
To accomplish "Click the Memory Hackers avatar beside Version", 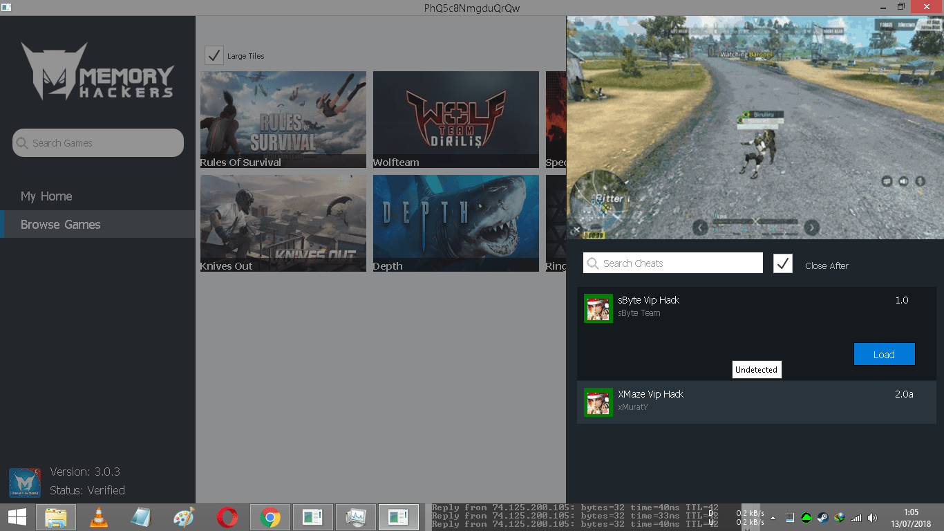I will click(x=25, y=482).
